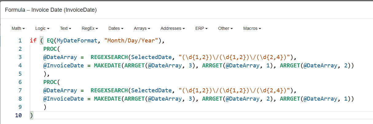Click the PROC keyword on line 6
This screenshot has height=124, width=373.
tap(50, 82)
